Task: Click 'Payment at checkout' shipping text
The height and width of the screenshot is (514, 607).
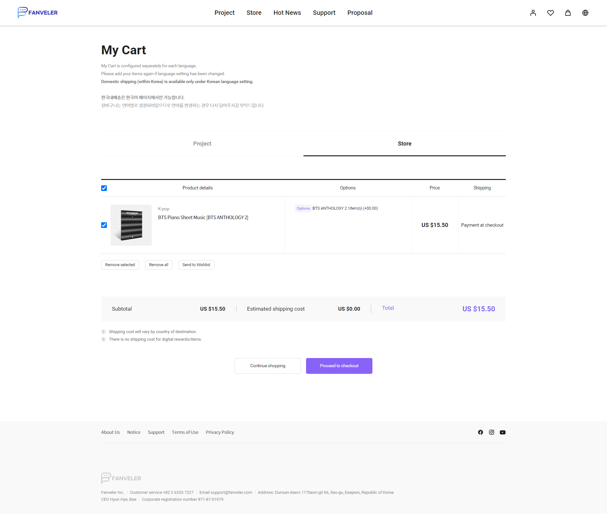Action: (482, 225)
